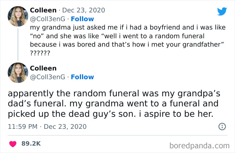The image size is (235, 153).
Task: Click the @Coll3enG handle on the first tweet
Action: pos(47,19)
